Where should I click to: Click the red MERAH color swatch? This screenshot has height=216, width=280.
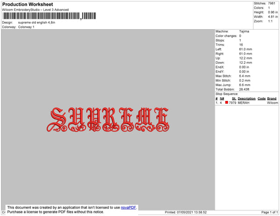[227, 102]
